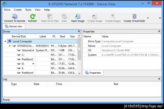
Task: Open dropdown arrow on Volume row
Action: click(33, 51)
